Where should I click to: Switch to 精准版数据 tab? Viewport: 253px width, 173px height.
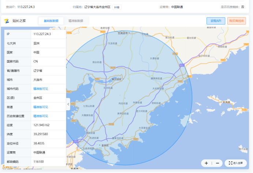tap(76, 21)
